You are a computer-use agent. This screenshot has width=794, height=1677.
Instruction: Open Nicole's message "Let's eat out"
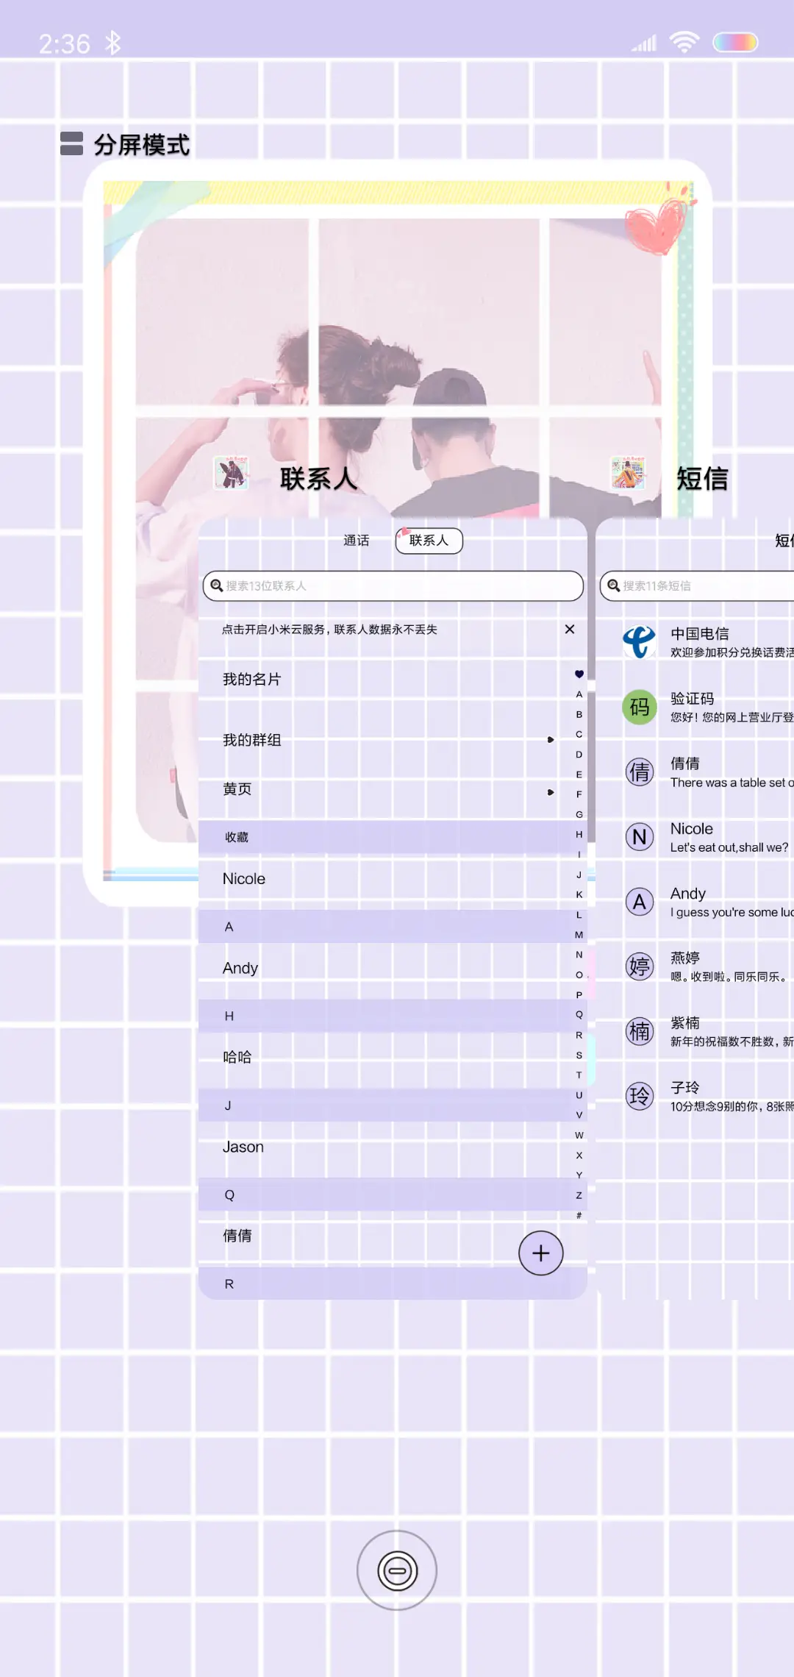point(695,837)
